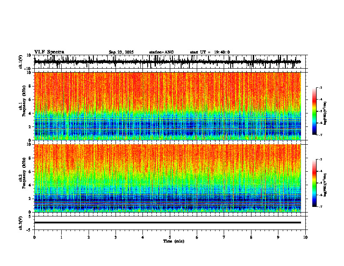Click the ch.2 spectrogram color scale bar
The image size is (344, 266).
coord(314,183)
